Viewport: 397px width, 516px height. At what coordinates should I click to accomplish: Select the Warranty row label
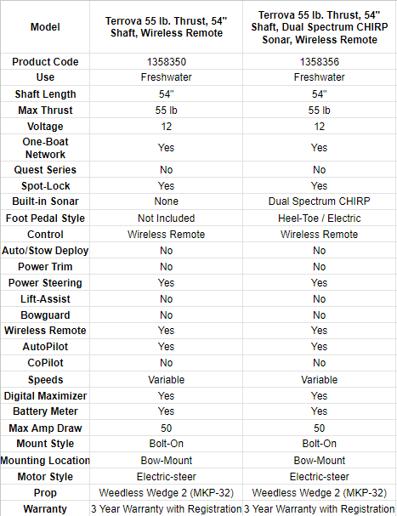click(x=45, y=508)
